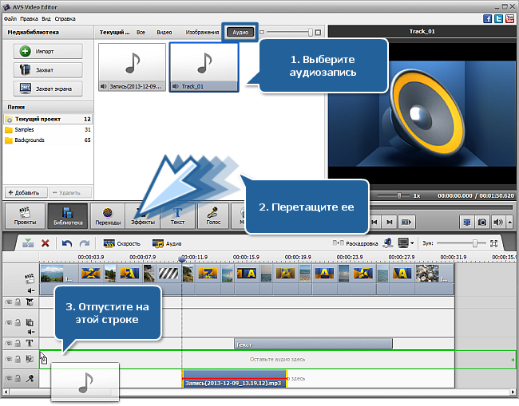This screenshot has width=519, height=406.
Task: Adjust the playback speed slider
Action: [x=399, y=195]
